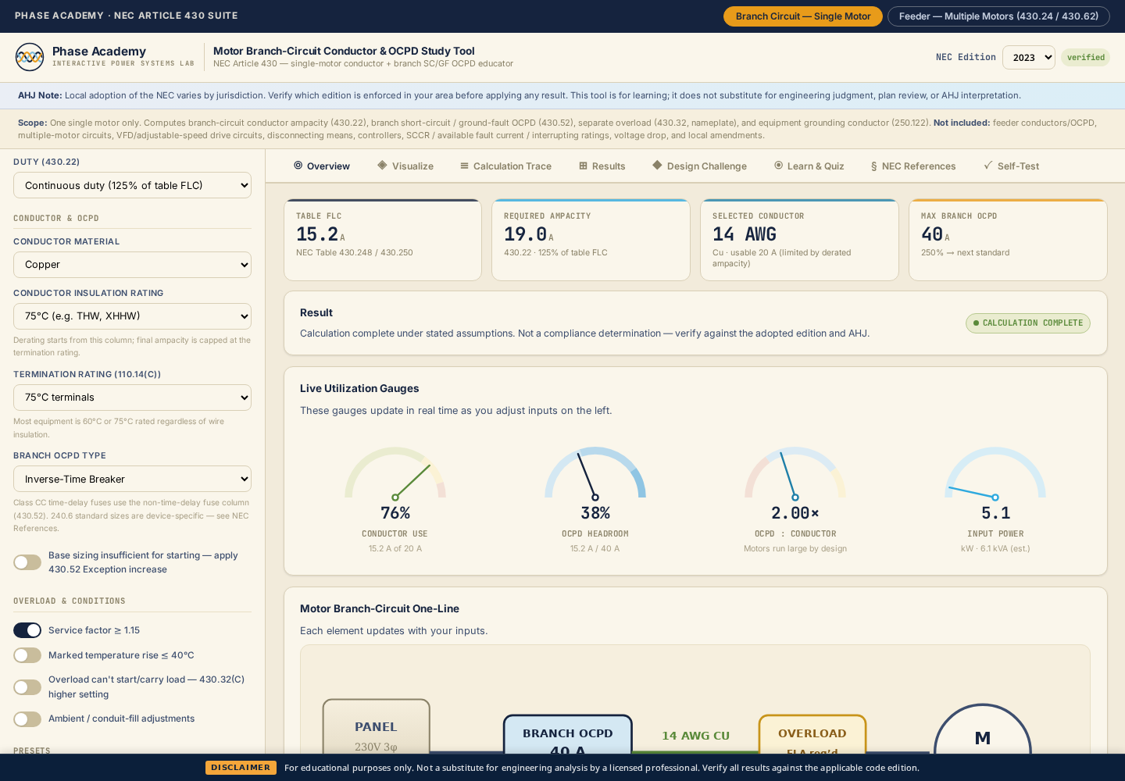Image resolution: width=1125 pixels, height=781 pixels.
Task: Click the Live Utilization Gauges heading
Action: click(359, 388)
